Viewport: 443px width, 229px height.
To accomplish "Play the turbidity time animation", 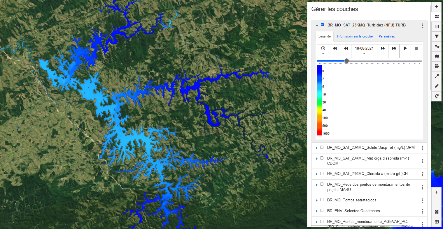I will 405,49.
